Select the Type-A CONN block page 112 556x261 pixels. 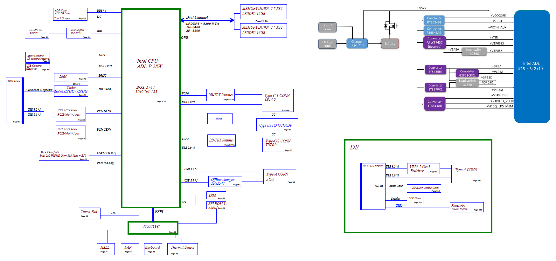[x=468, y=174]
